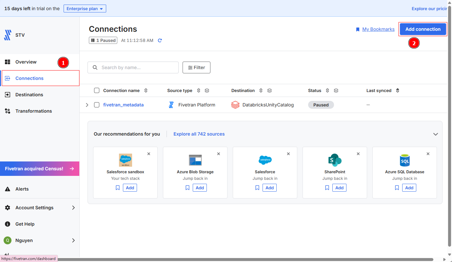Toggle the select-all connections checkbox
This screenshot has height=262, width=452.
click(97, 91)
